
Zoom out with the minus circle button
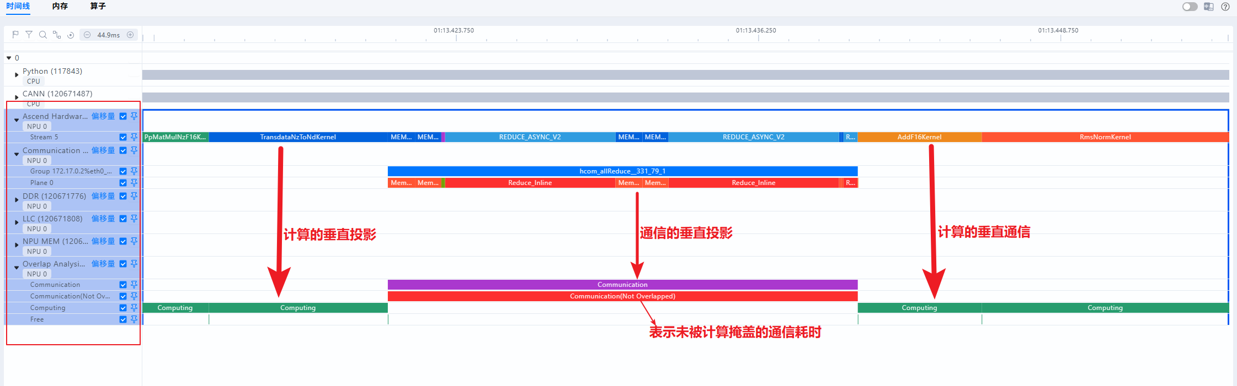tap(87, 35)
